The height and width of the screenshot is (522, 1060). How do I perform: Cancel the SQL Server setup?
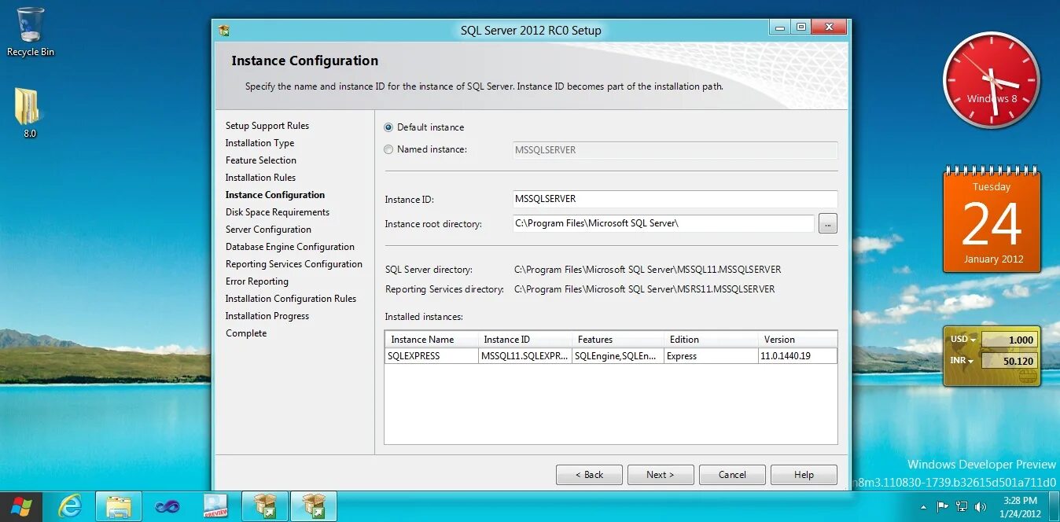pyautogui.click(x=732, y=475)
